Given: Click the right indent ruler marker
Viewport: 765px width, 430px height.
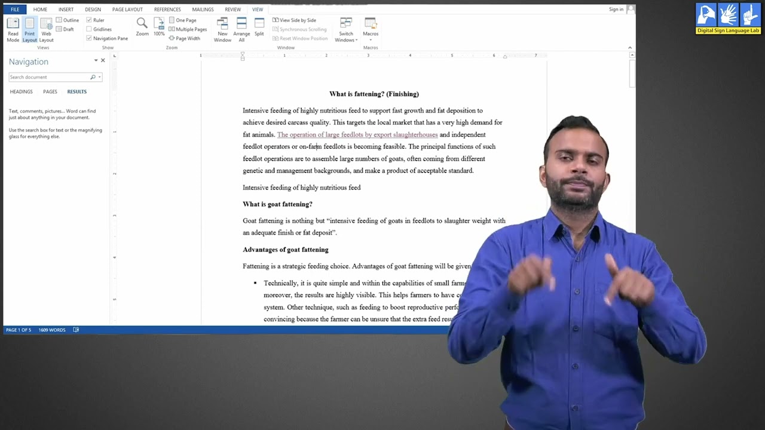Looking at the screenshot, I should tap(505, 57).
